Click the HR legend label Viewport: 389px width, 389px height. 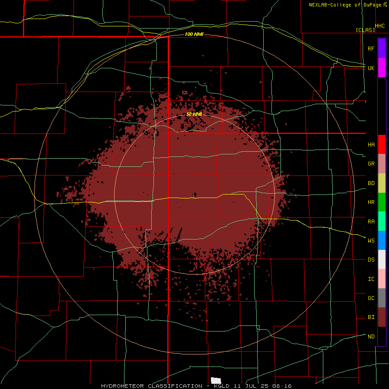371,202
